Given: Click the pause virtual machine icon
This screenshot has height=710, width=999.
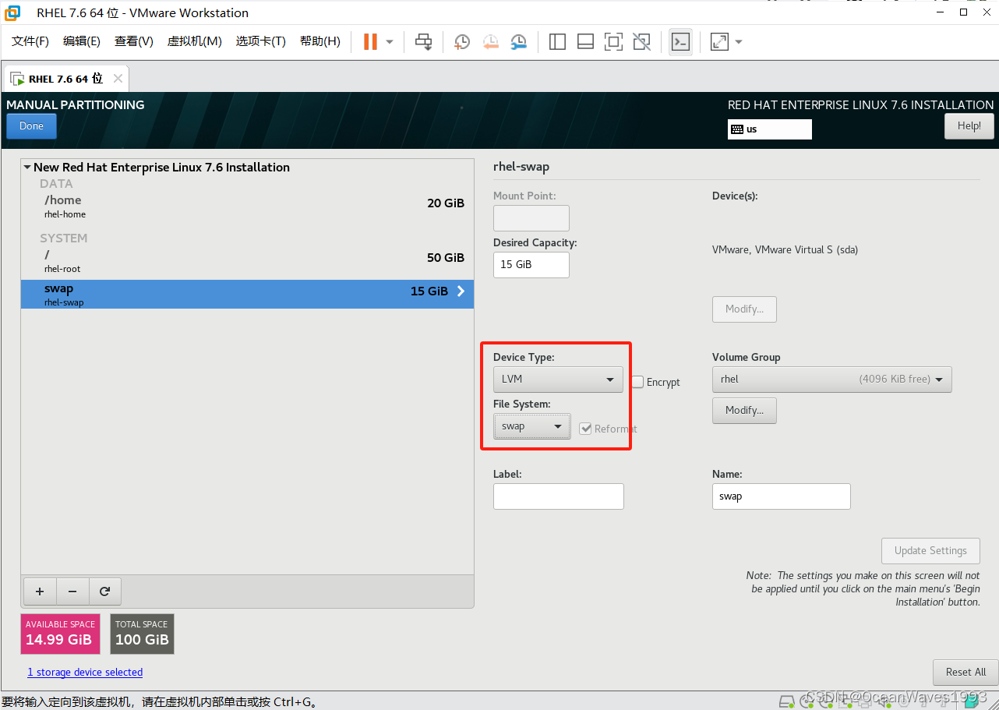Looking at the screenshot, I should (370, 41).
